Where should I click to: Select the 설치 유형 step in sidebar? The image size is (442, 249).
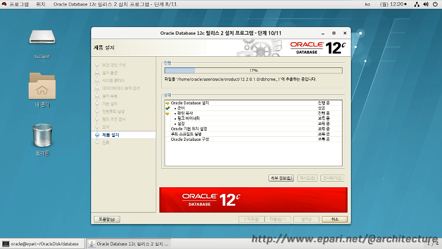point(109,96)
